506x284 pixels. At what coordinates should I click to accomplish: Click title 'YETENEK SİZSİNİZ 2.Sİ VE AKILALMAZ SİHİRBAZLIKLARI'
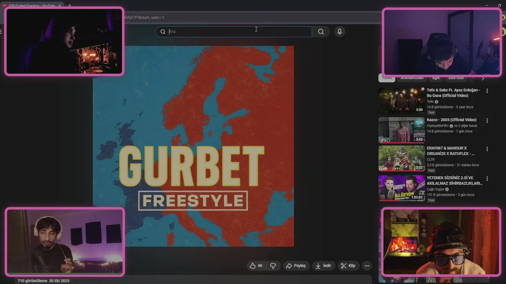455,181
